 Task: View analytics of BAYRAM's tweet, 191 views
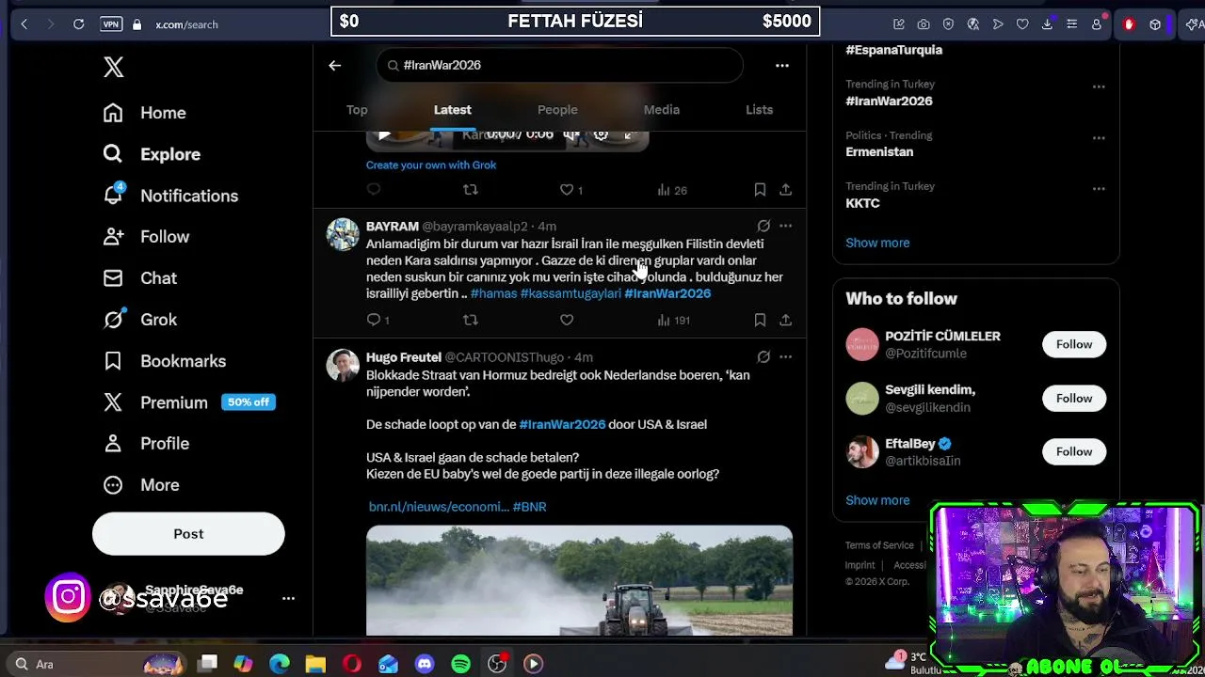coord(673,320)
